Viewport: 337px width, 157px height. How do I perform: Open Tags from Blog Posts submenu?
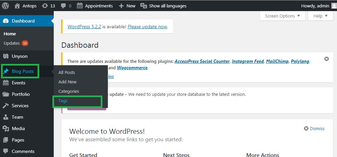coord(63,101)
